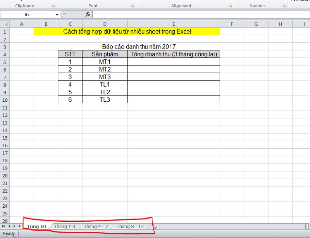Click the 'Báo cáo danh thu năm 2017' cell
Image resolution: width=310 pixels, height=238 pixels.
pos(139,47)
